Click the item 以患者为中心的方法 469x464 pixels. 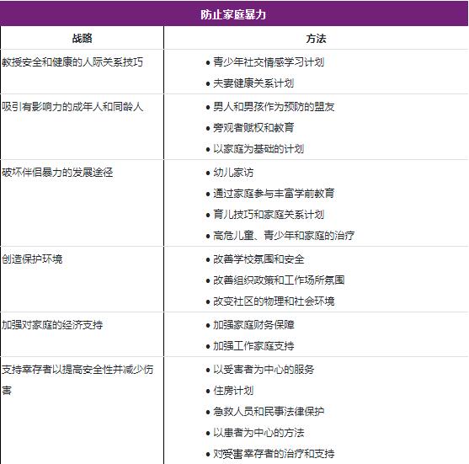click(x=258, y=432)
